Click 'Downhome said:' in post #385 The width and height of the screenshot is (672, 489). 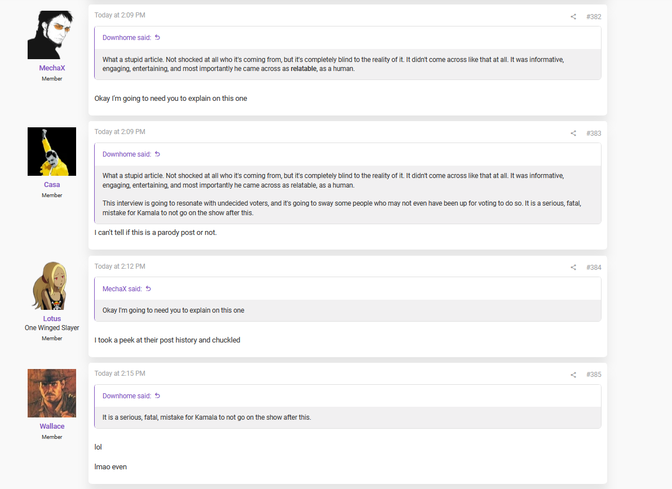click(x=127, y=396)
